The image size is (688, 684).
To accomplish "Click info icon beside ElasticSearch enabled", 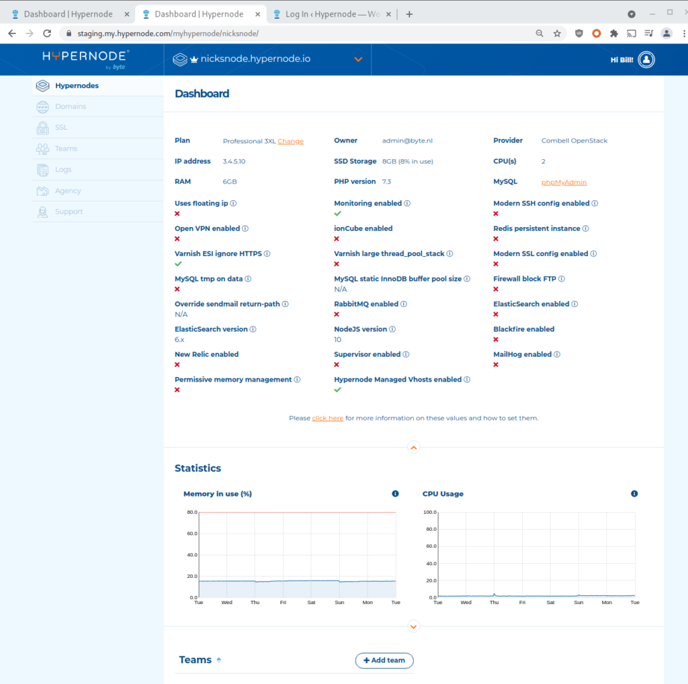I will pyautogui.click(x=574, y=304).
